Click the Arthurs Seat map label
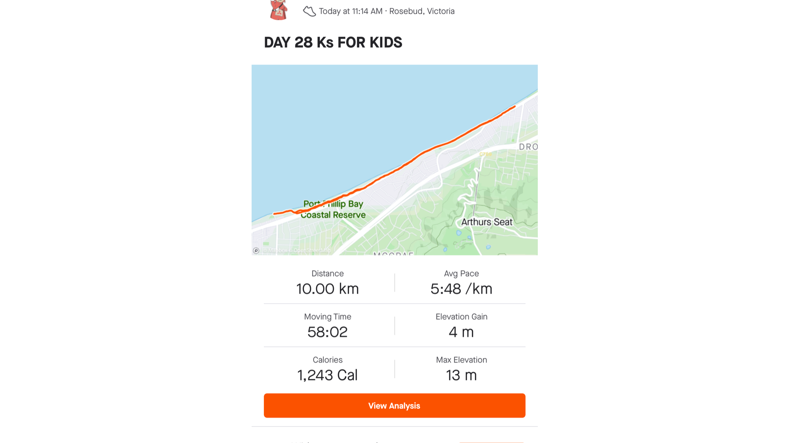Image resolution: width=789 pixels, height=443 pixels. 487,222
